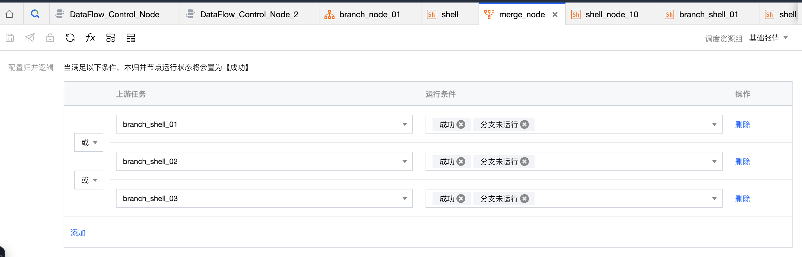Screen dimensions: 802x257
Task: Click 添加 to add a condition row
Action: coord(78,233)
